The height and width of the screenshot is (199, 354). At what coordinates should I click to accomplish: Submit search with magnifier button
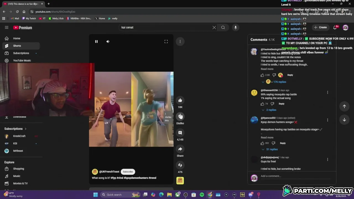point(223,27)
